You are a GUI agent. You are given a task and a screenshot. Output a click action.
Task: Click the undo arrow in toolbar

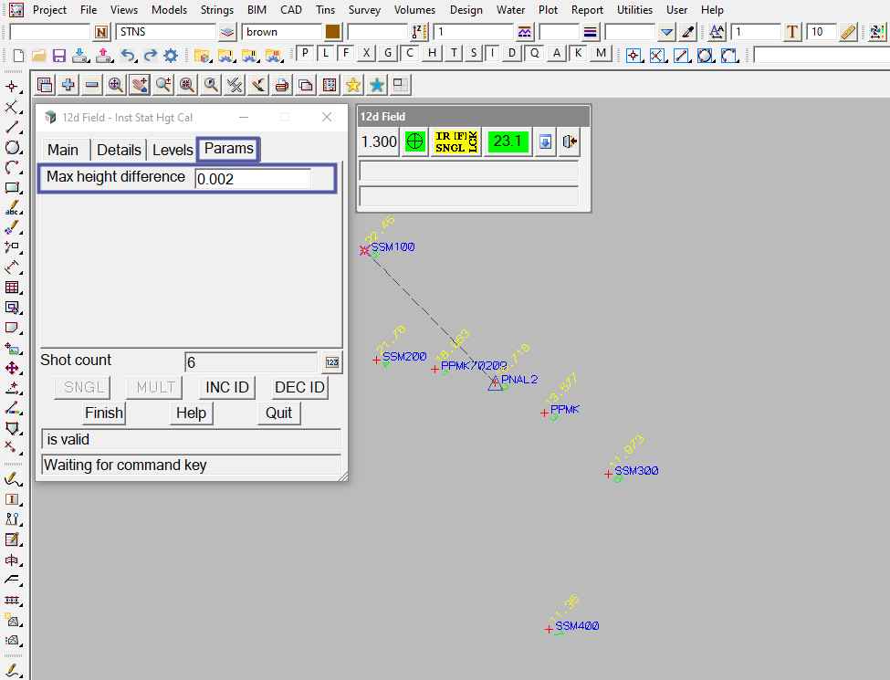click(129, 56)
